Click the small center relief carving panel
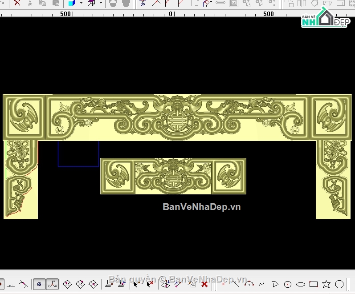Image resolution: width=355 pixels, height=294 pixels. click(173, 176)
